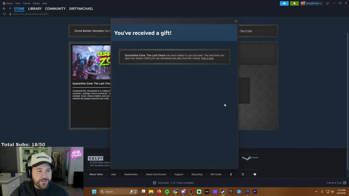349x196 pixels.
Task: Open the Help menu
Action: [x=44, y=3]
